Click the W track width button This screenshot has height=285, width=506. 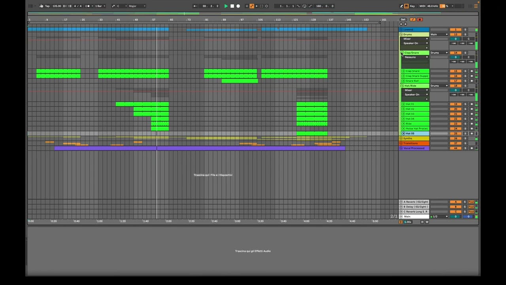pos(427,222)
